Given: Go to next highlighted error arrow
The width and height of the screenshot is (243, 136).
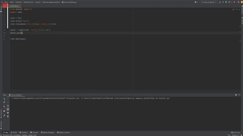Looking at the screenshot, I should pyautogui.click(x=240, y=9).
